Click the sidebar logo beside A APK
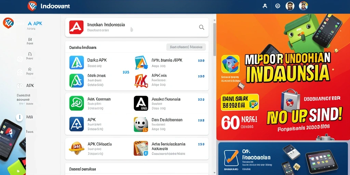 coord(8,23)
